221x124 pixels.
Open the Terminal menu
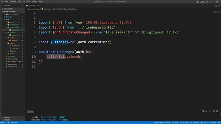(34, 2)
